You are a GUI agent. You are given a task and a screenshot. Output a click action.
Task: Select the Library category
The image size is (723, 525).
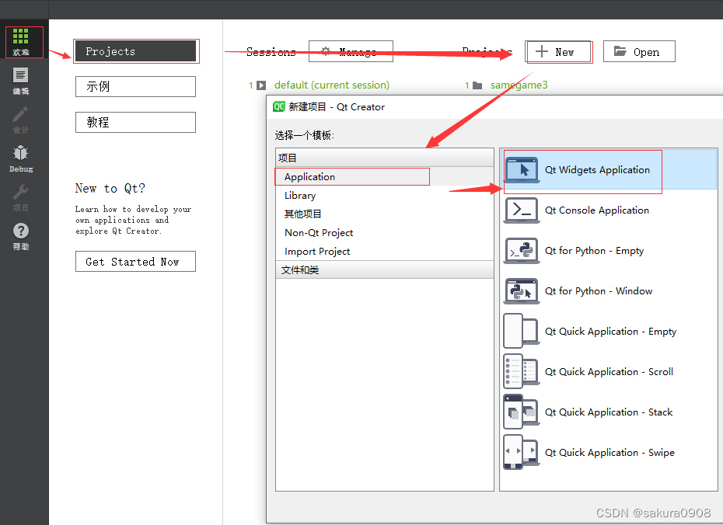click(385, 195)
